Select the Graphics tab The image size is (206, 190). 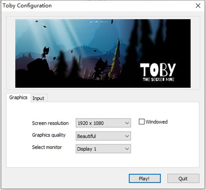[18, 98]
